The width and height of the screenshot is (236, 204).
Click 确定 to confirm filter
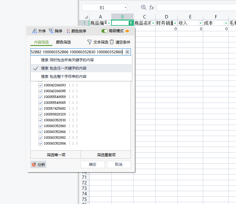click(x=93, y=164)
